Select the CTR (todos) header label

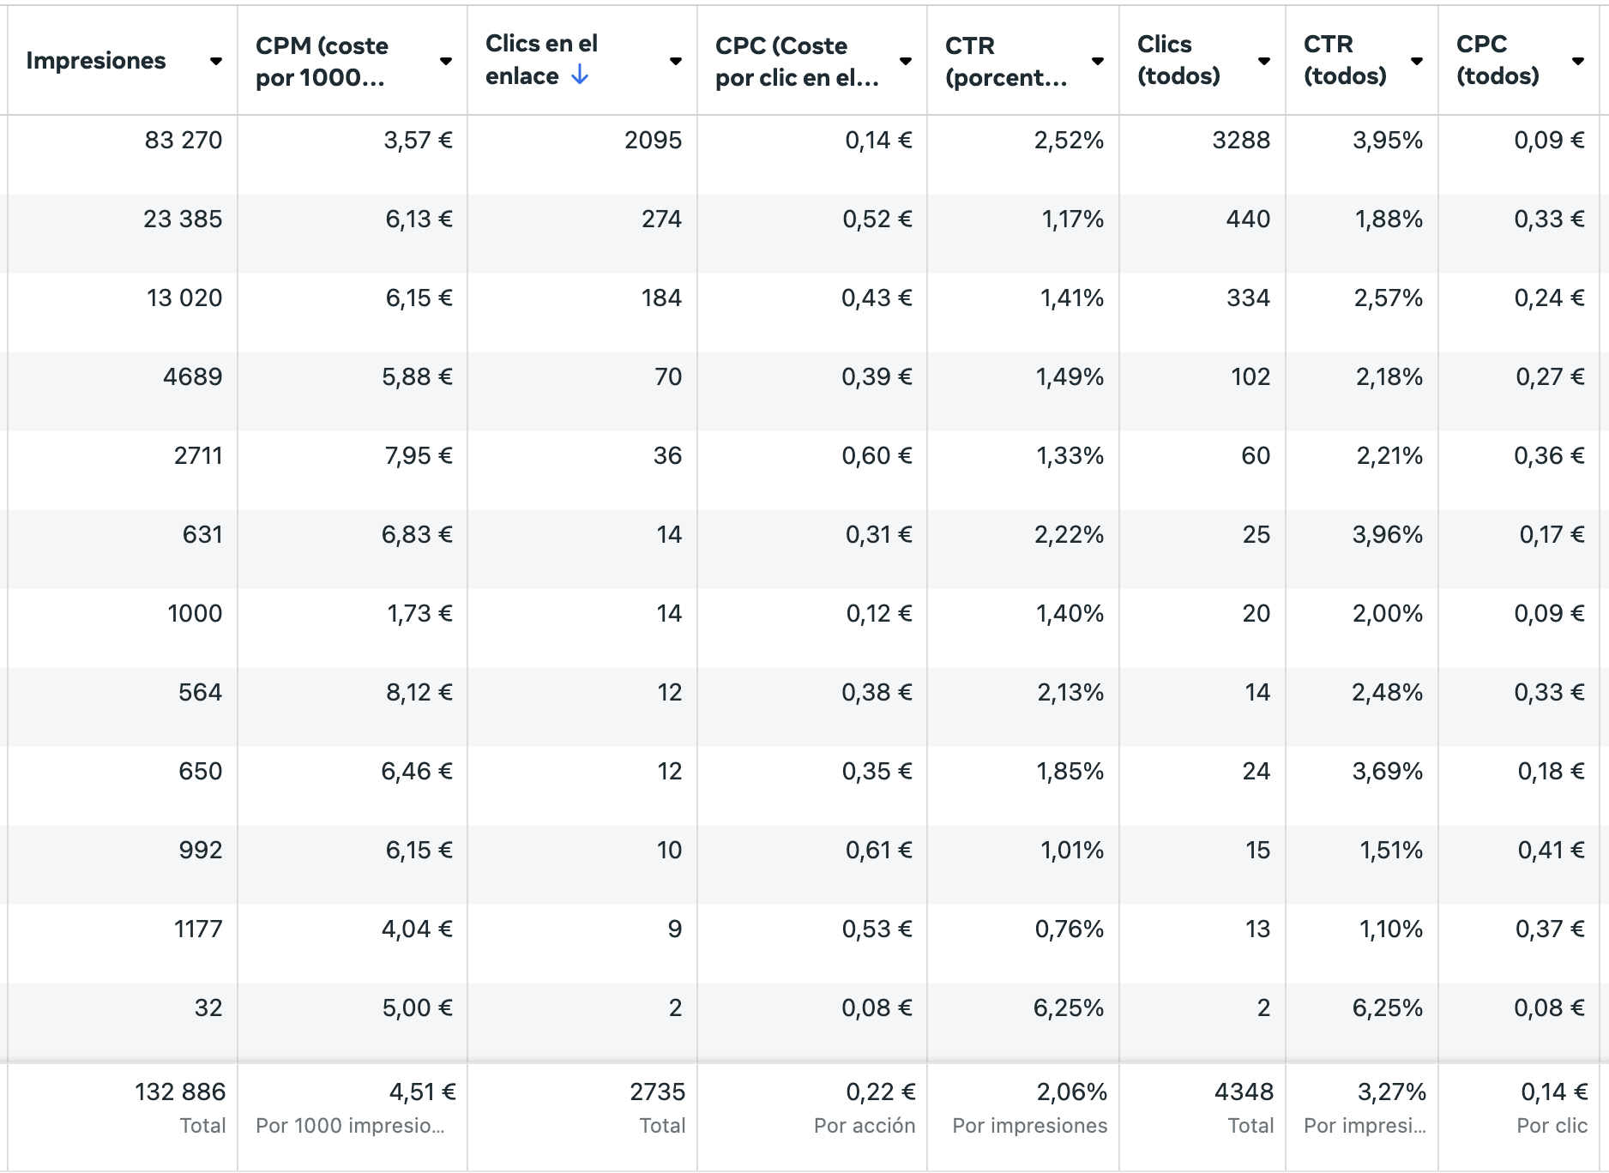click(x=1345, y=60)
